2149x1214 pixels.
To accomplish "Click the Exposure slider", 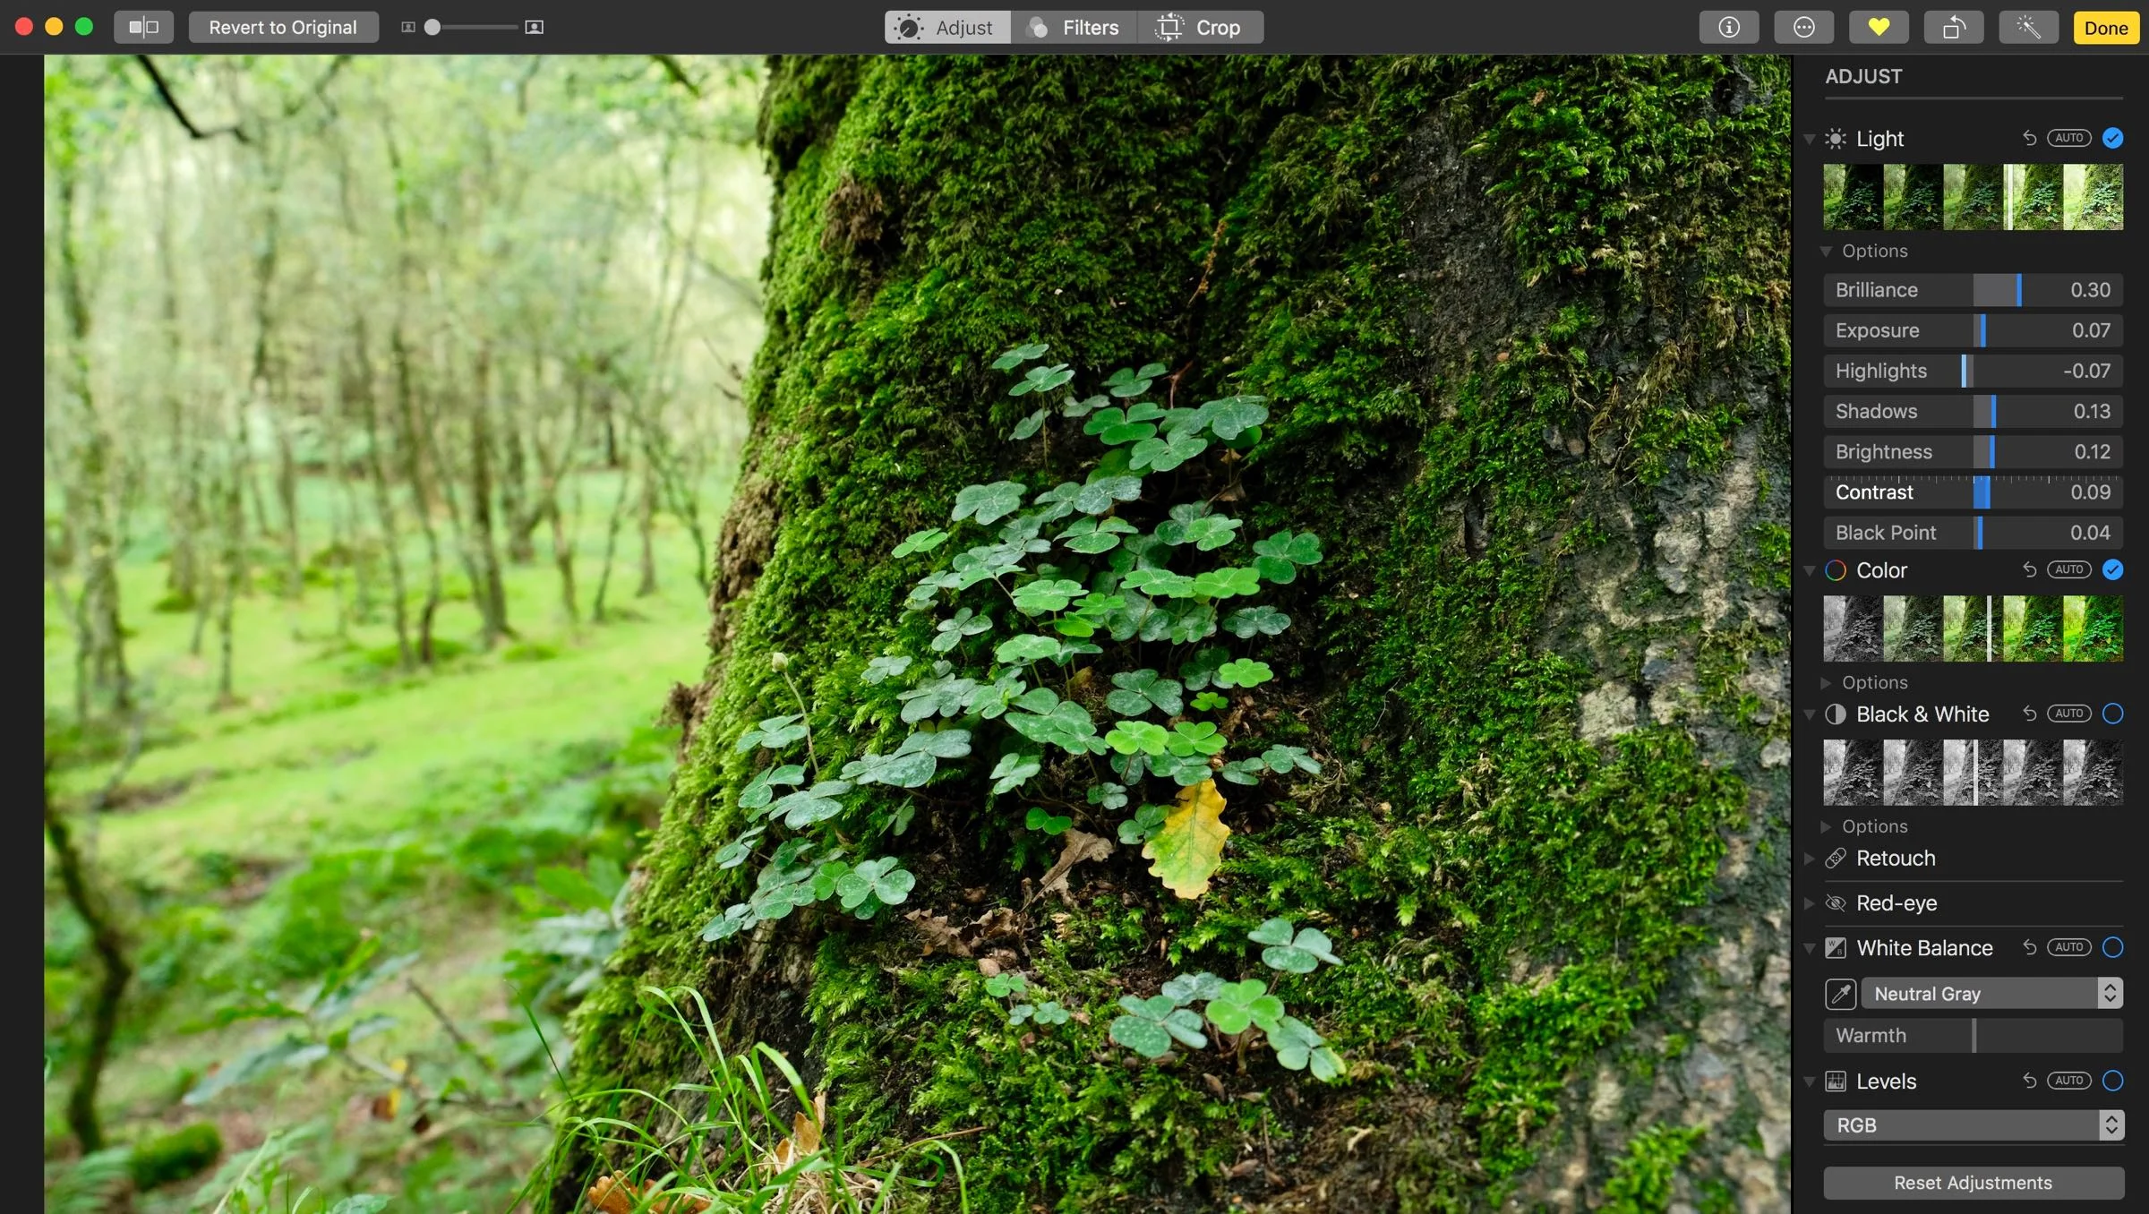I will [x=1973, y=330].
